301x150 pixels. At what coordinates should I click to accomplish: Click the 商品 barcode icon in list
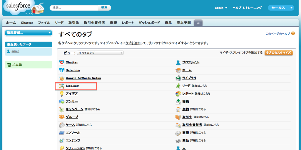pyautogui.click(x=178, y=142)
